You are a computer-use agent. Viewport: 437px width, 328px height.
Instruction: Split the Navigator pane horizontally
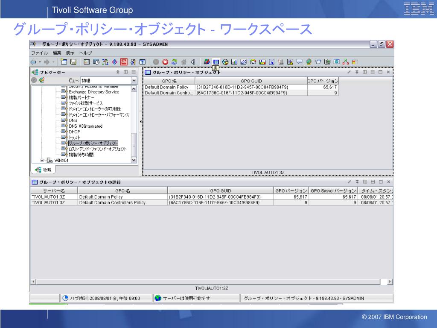[134, 72]
